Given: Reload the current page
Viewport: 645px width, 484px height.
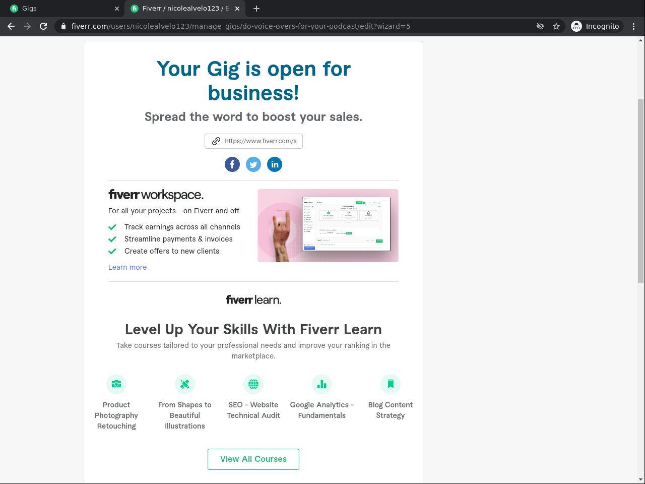Looking at the screenshot, I should click(x=43, y=26).
